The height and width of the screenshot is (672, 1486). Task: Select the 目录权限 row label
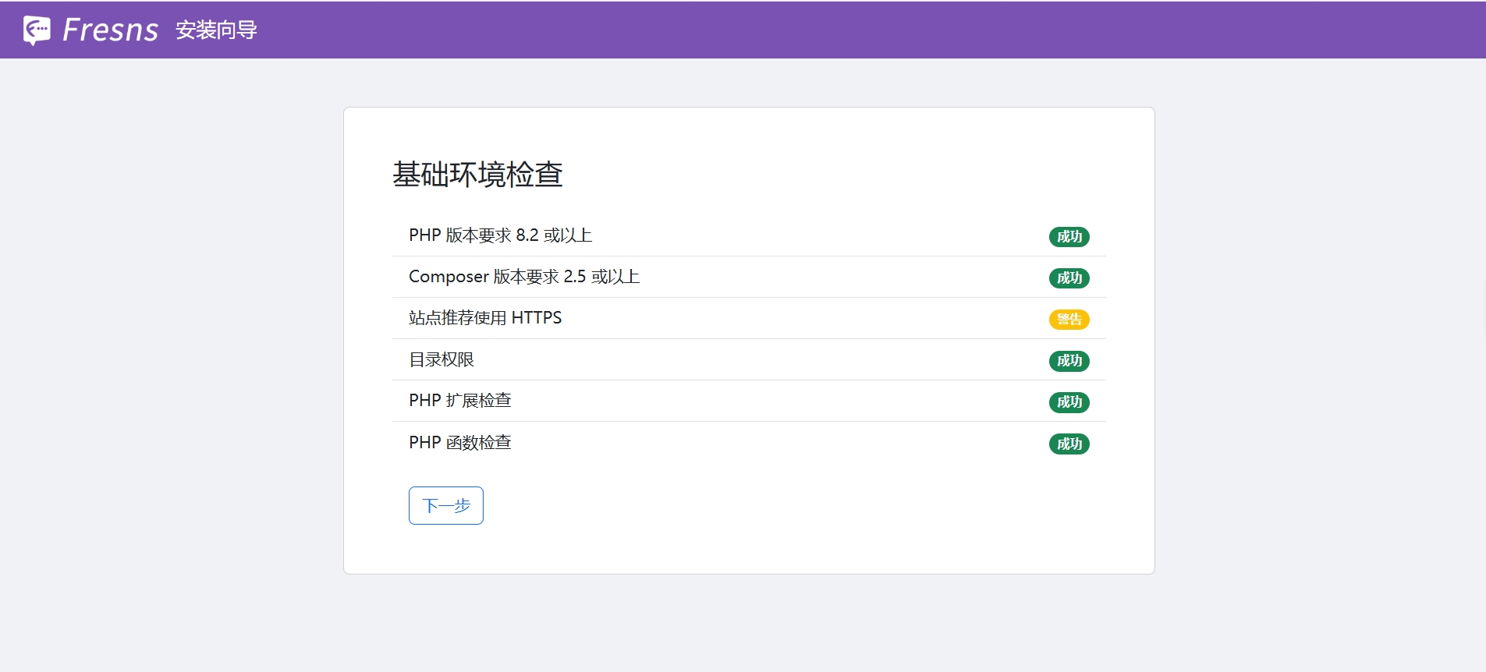point(441,359)
